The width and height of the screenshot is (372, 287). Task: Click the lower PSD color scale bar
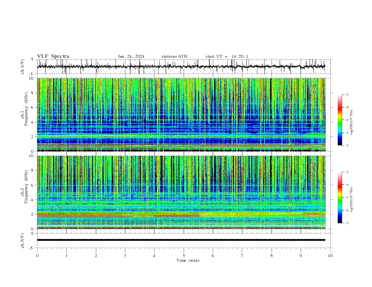click(x=340, y=197)
